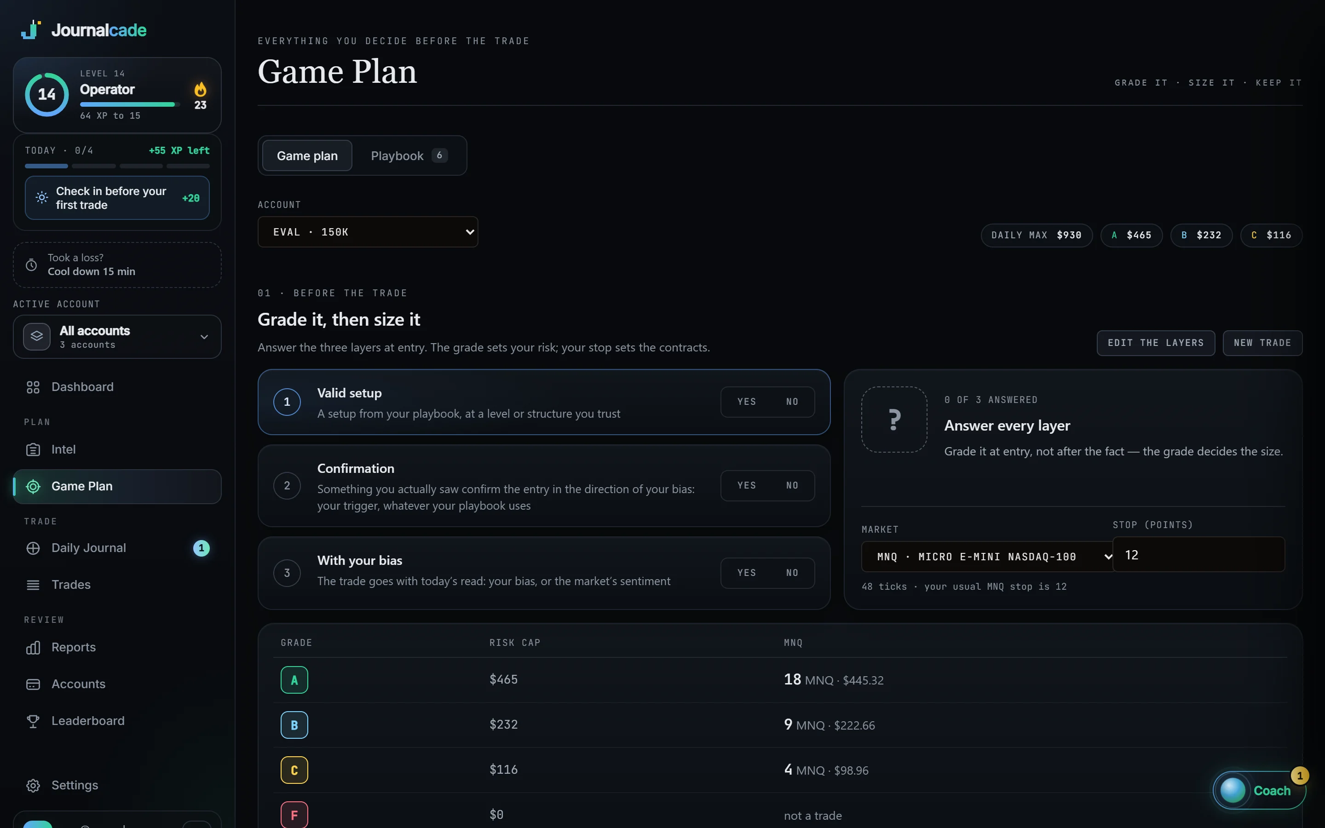This screenshot has width=1325, height=828.
Task: Answer NO for Confirmation
Action: (792, 486)
